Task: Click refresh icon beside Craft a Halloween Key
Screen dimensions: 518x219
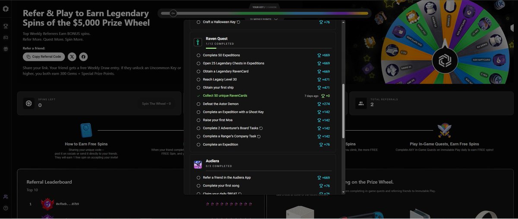Action: [x=239, y=22]
